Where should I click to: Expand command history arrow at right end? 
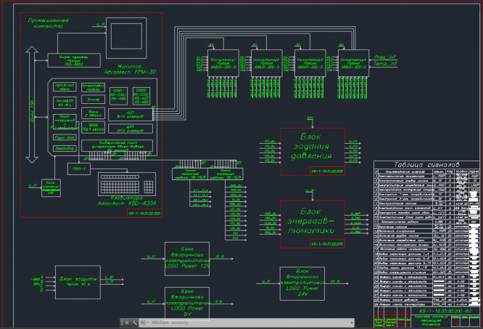pyautogui.click(x=351, y=321)
